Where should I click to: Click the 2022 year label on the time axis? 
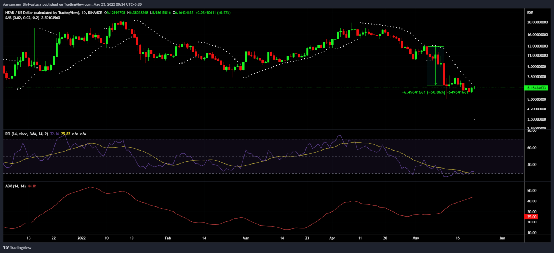(82, 239)
